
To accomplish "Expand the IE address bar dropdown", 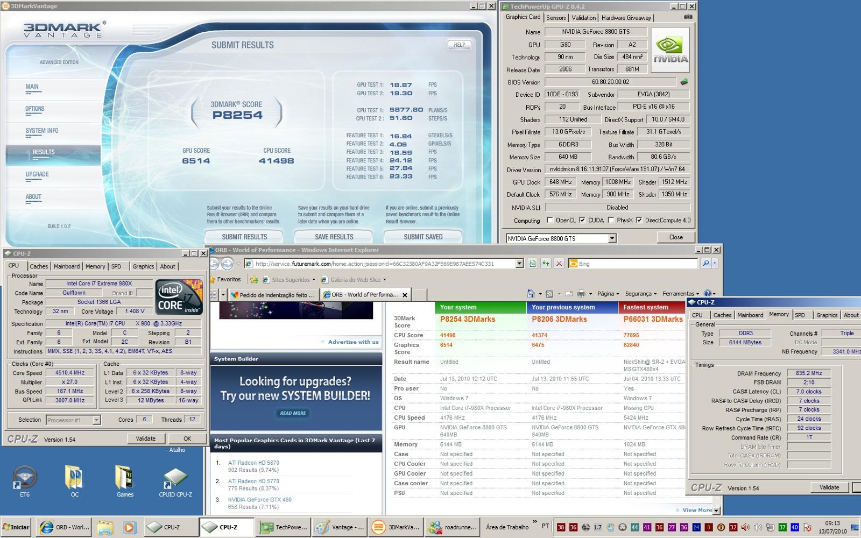I will point(519,264).
